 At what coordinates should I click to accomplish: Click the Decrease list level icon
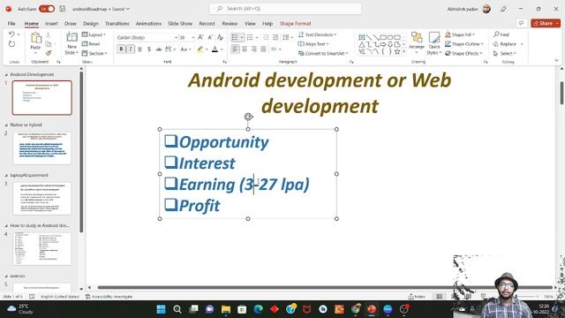pyautogui.click(x=266, y=37)
